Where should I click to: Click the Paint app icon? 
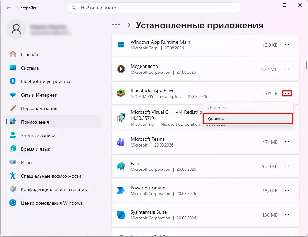[121, 166]
